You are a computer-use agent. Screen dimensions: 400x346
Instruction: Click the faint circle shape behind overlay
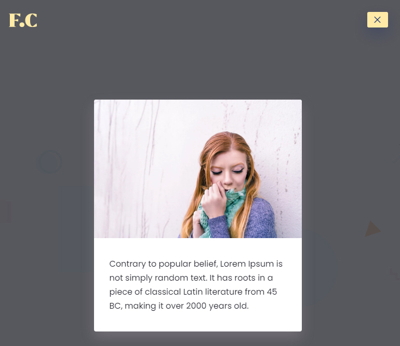click(x=50, y=162)
